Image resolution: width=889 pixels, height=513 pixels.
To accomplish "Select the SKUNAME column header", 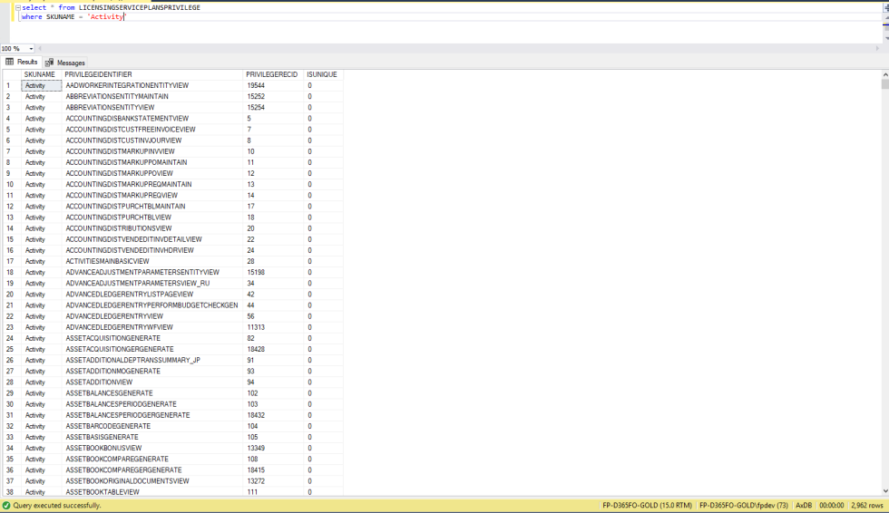I will click(40, 74).
